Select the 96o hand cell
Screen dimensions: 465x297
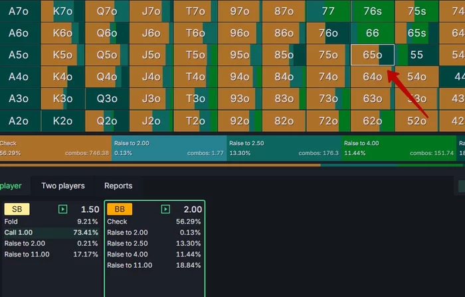[x=240, y=33]
